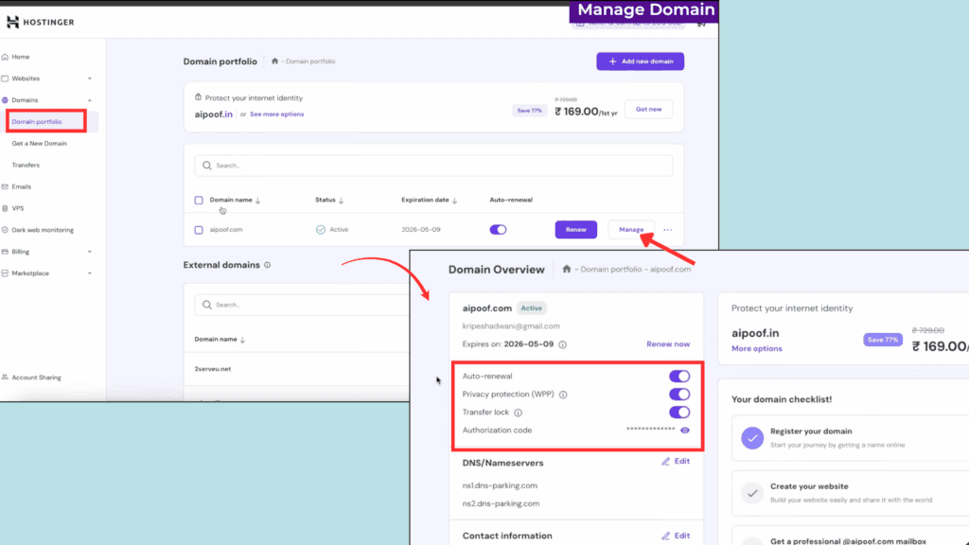Expand the Billing sidebar menu
Viewport: 969px width, 545px height.
[x=26, y=252]
